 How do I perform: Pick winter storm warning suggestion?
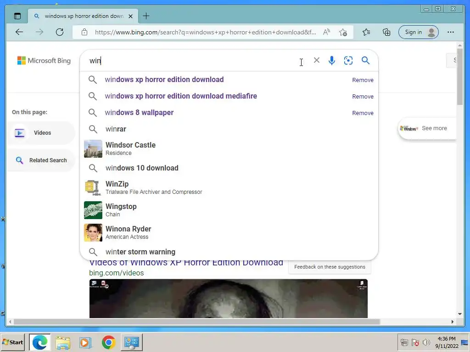tap(229, 252)
